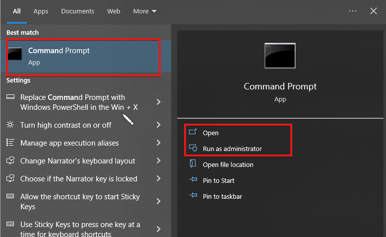Click the Pin to taskbar pin icon
This screenshot has width=386, height=237.
(x=193, y=196)
